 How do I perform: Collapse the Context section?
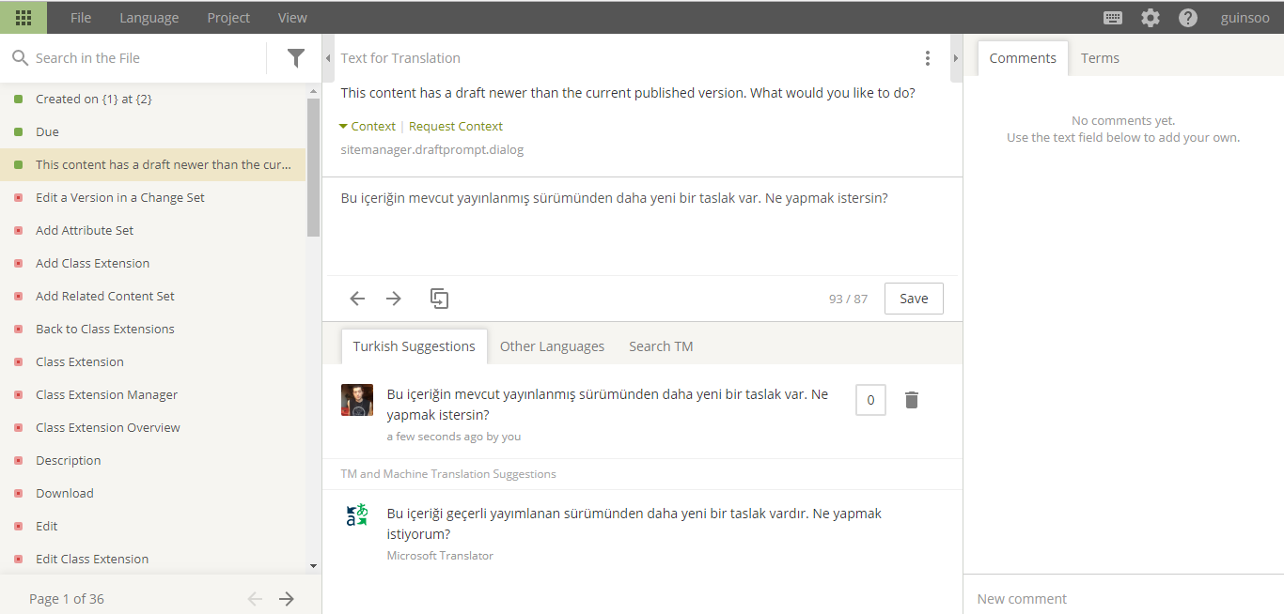[x=368, y=126]
